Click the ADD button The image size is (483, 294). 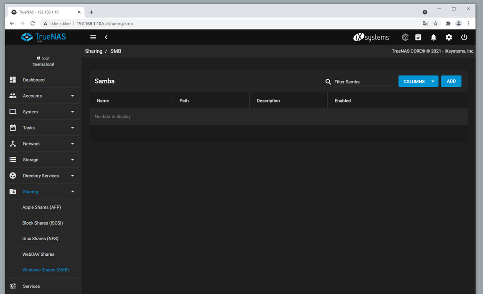coord(451,81)
